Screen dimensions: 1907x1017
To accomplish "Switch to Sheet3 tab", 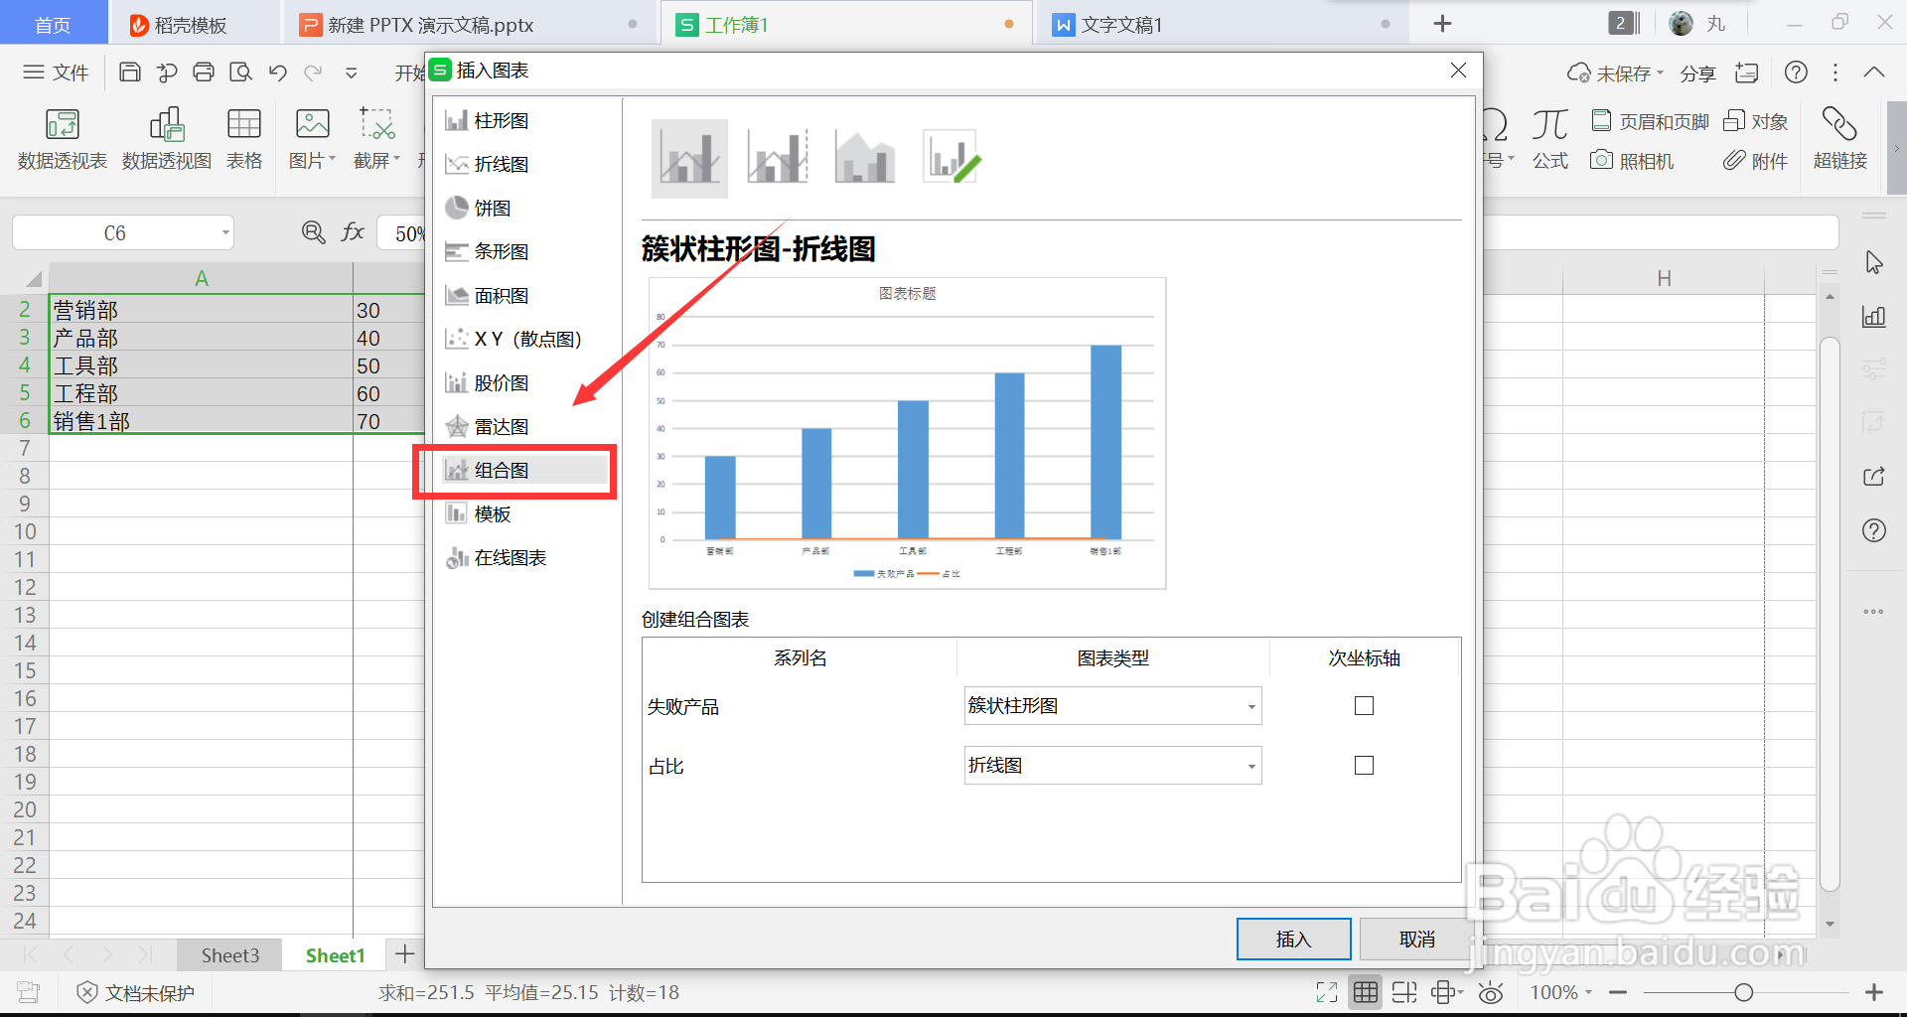I will tap(229, 955).
